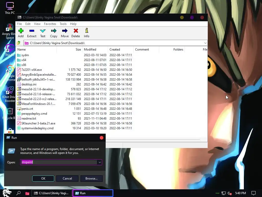This screenshot has height=197, width=262.
Task: Open the Edit menu
Action: [x=28, y=24]
